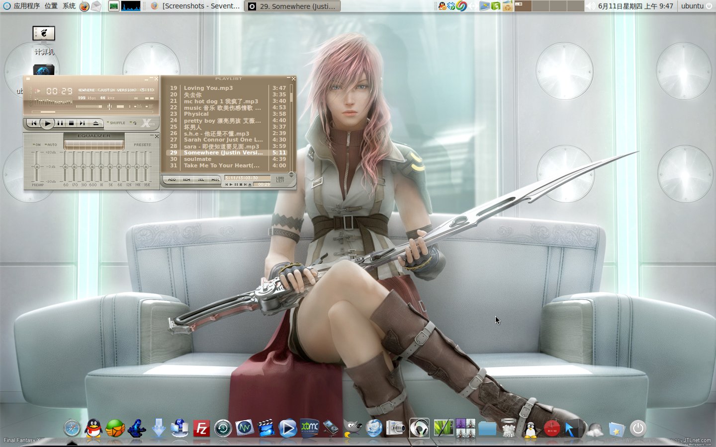Click the ADD playlist button

point(172,180)
